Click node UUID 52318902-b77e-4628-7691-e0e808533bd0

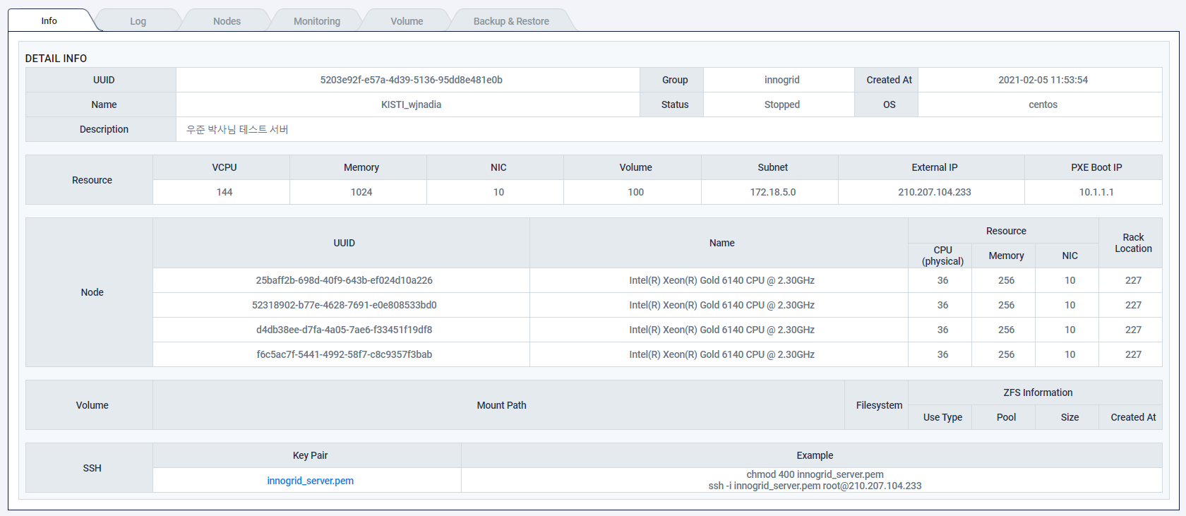tap(344, 305)
